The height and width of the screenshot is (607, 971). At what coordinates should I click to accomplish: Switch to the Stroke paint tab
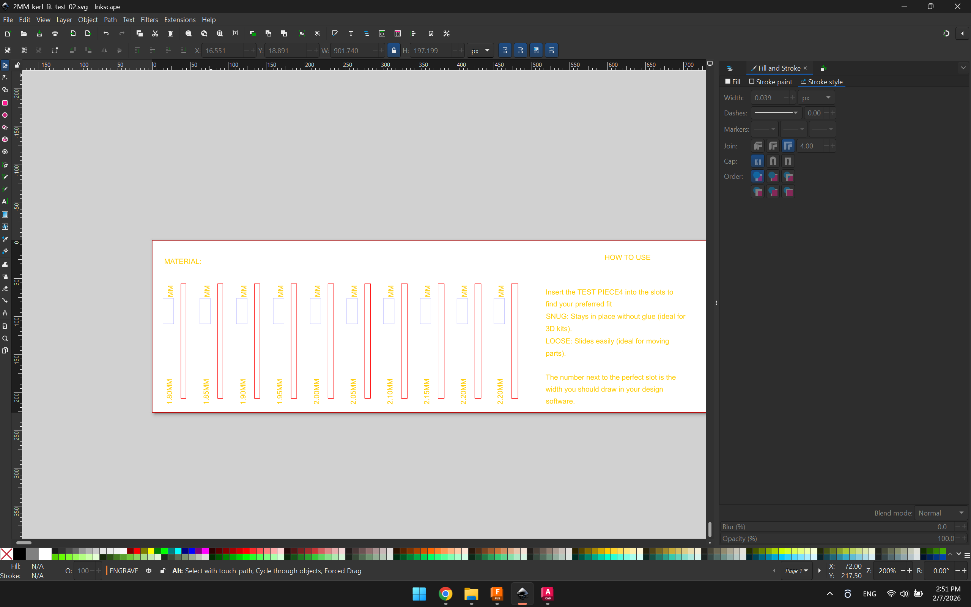[770, 82]
